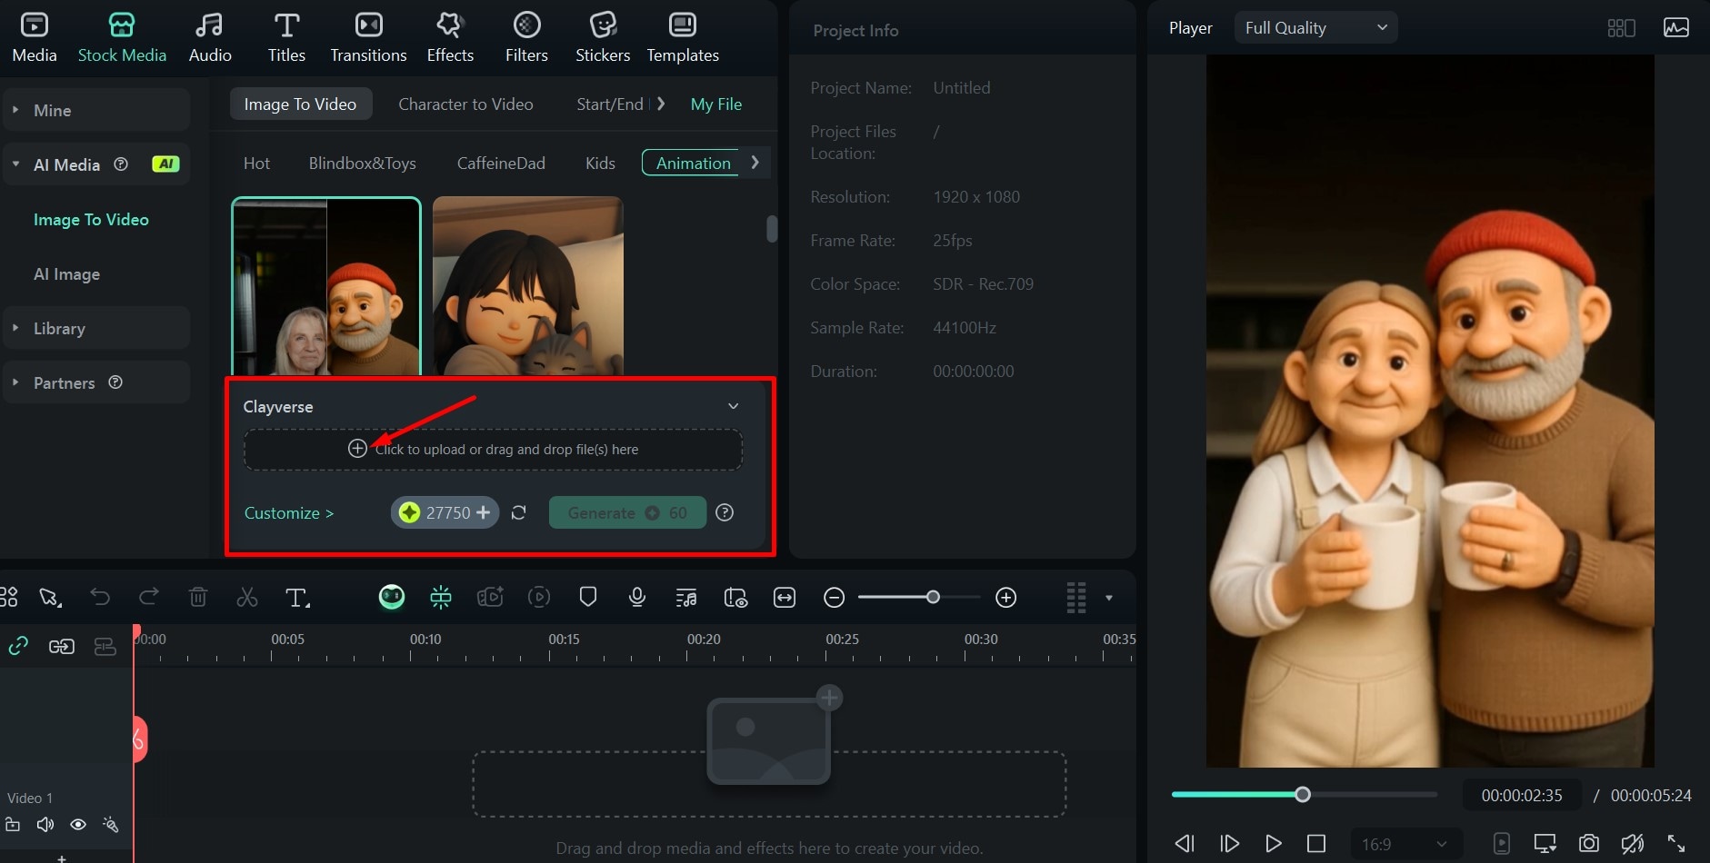Screen dimensions: 1710x863
Task: Click the redo icon
Action: pyautogui.click(x=148, y=597)
